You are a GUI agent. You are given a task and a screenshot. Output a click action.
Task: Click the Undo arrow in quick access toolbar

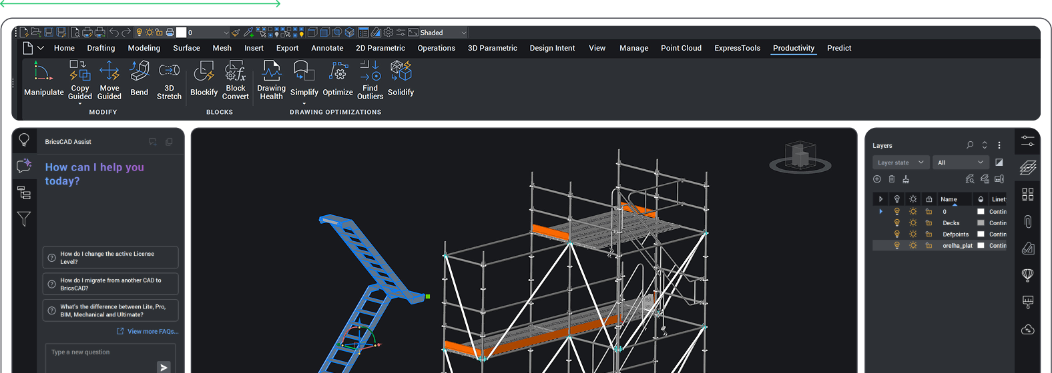click(114, 32)
